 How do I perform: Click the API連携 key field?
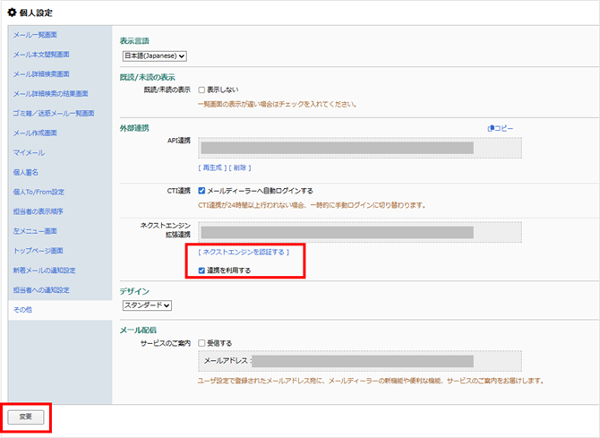pos(360,148)
